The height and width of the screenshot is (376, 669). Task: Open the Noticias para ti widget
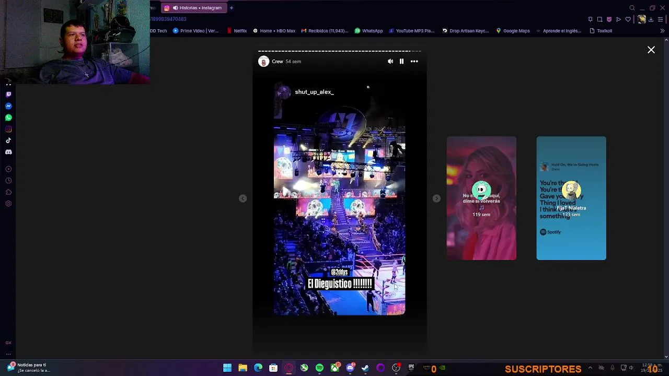pyautogui.click(x=29, y=368)
